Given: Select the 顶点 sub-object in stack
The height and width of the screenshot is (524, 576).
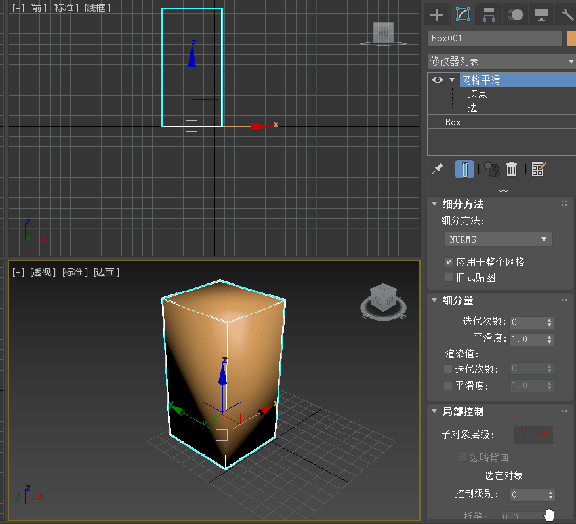Looking at the screenshot, I should (x=477, y=94).
